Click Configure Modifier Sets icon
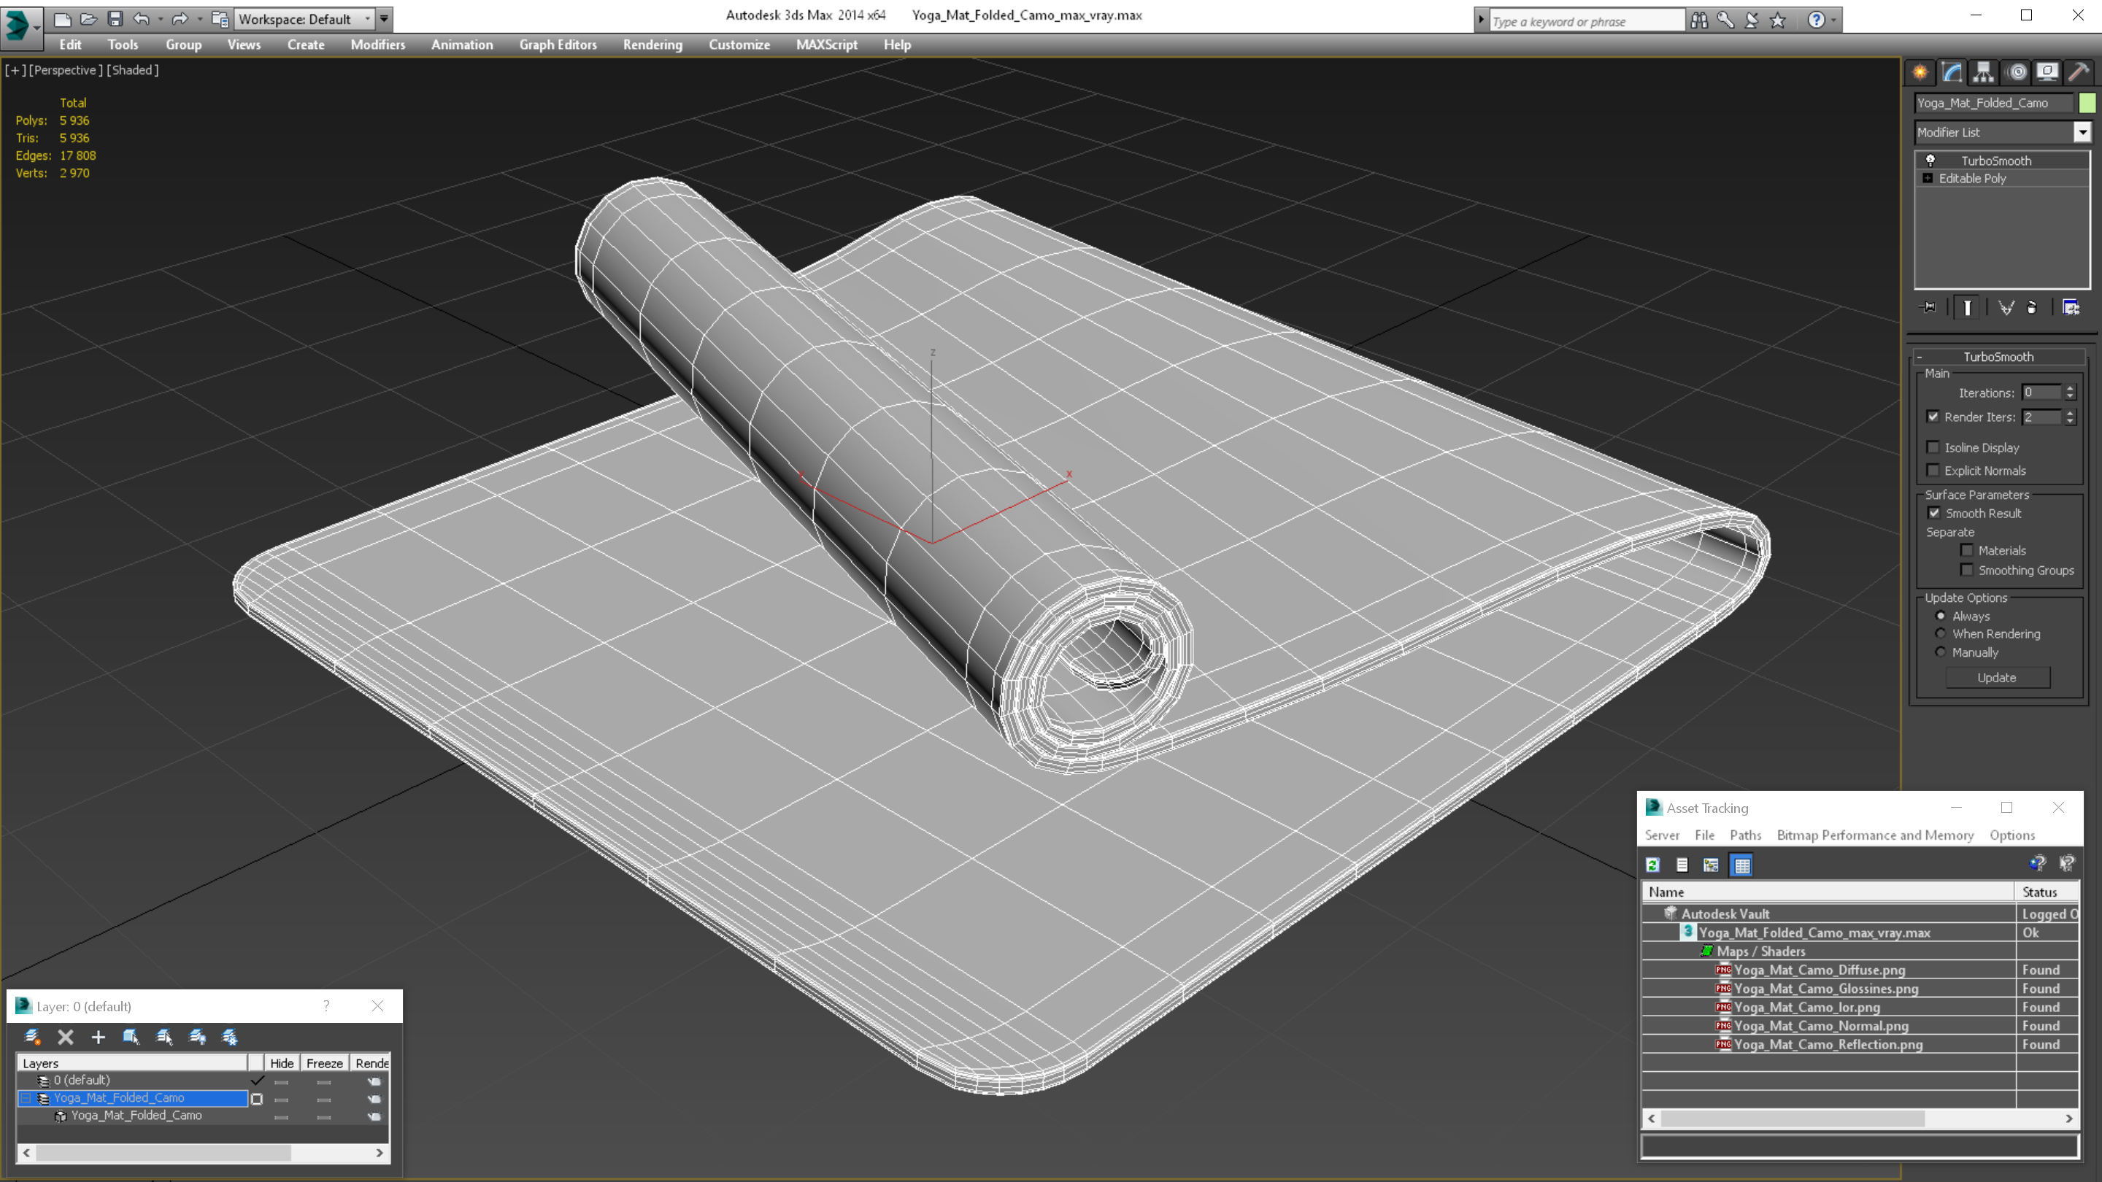Viewport: 2102px width, 1182px height. click(x=2071, y=307)
